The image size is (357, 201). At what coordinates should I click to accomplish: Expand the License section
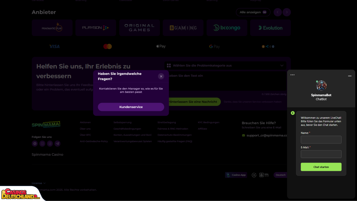click(x=39, y=183)
